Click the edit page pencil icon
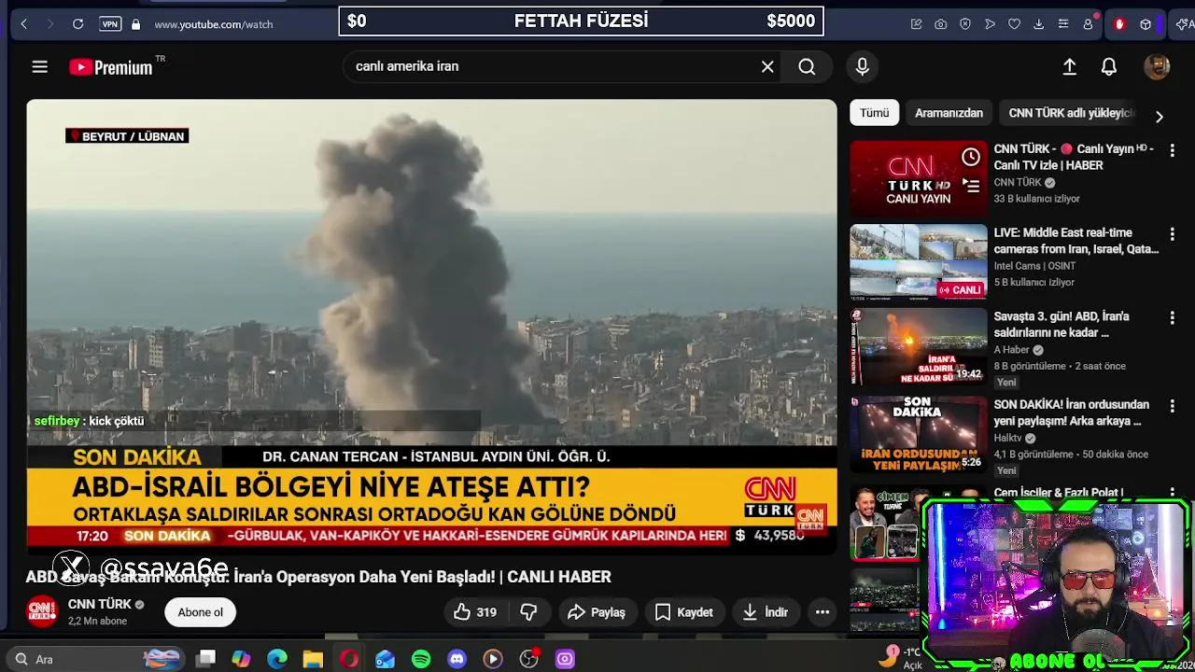Viewport: 1195px width, 672px height. point(917,24)
